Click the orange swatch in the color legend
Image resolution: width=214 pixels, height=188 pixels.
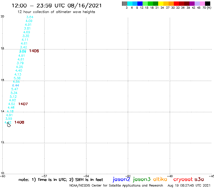tap(171, 3)
